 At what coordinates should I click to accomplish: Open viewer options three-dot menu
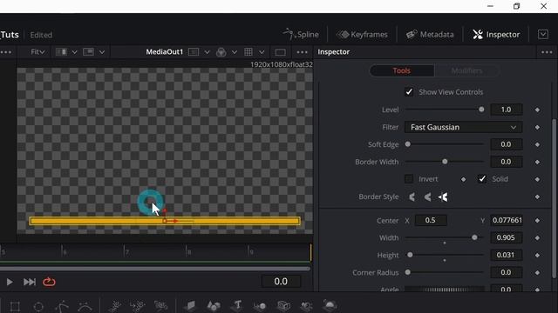[x=303, y=52]
